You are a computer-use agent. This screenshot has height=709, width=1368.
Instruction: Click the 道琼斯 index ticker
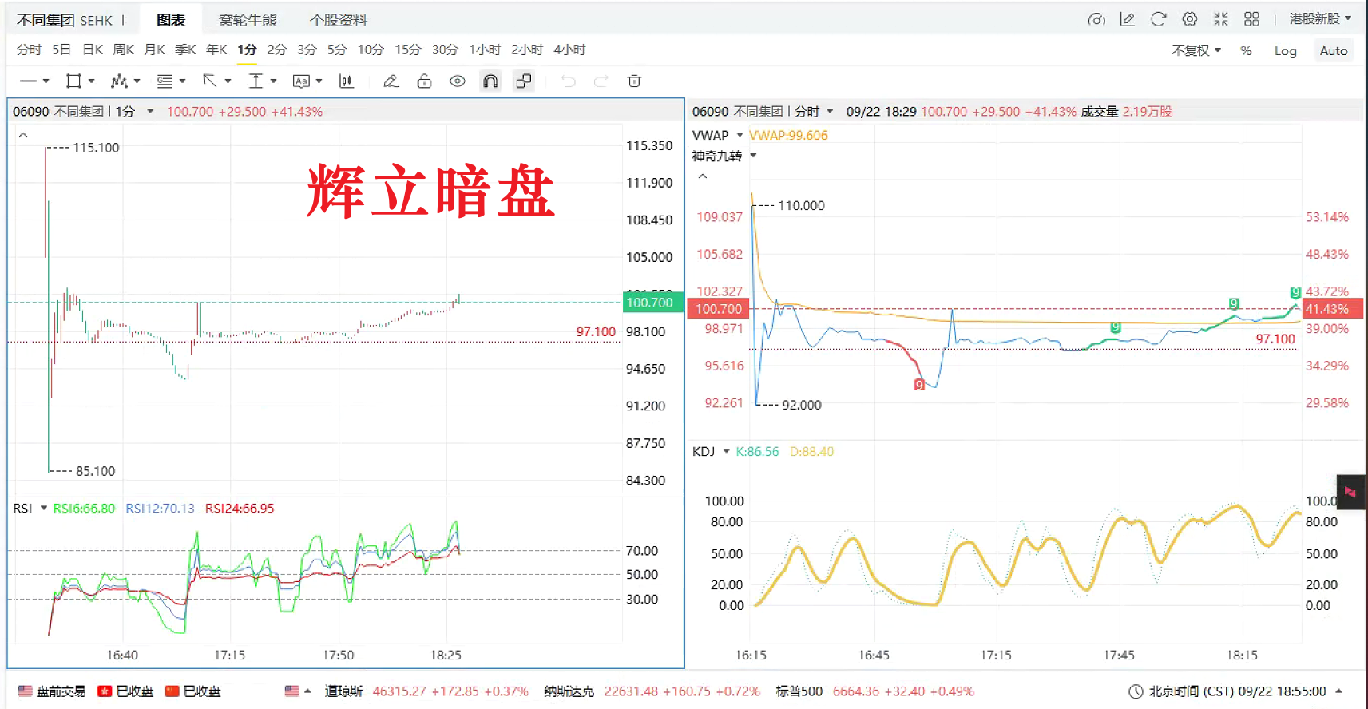426,691
